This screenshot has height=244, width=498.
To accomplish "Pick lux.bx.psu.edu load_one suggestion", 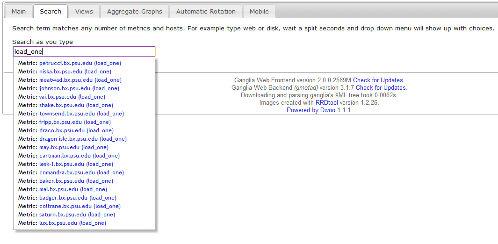I will (72, 223).
